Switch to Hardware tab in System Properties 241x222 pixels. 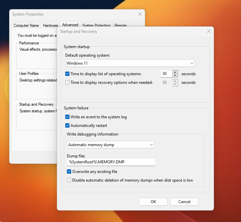(50, 26)
